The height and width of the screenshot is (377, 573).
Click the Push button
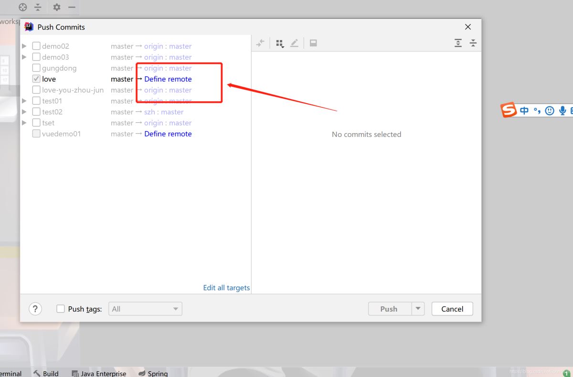(x=390, y=309)
